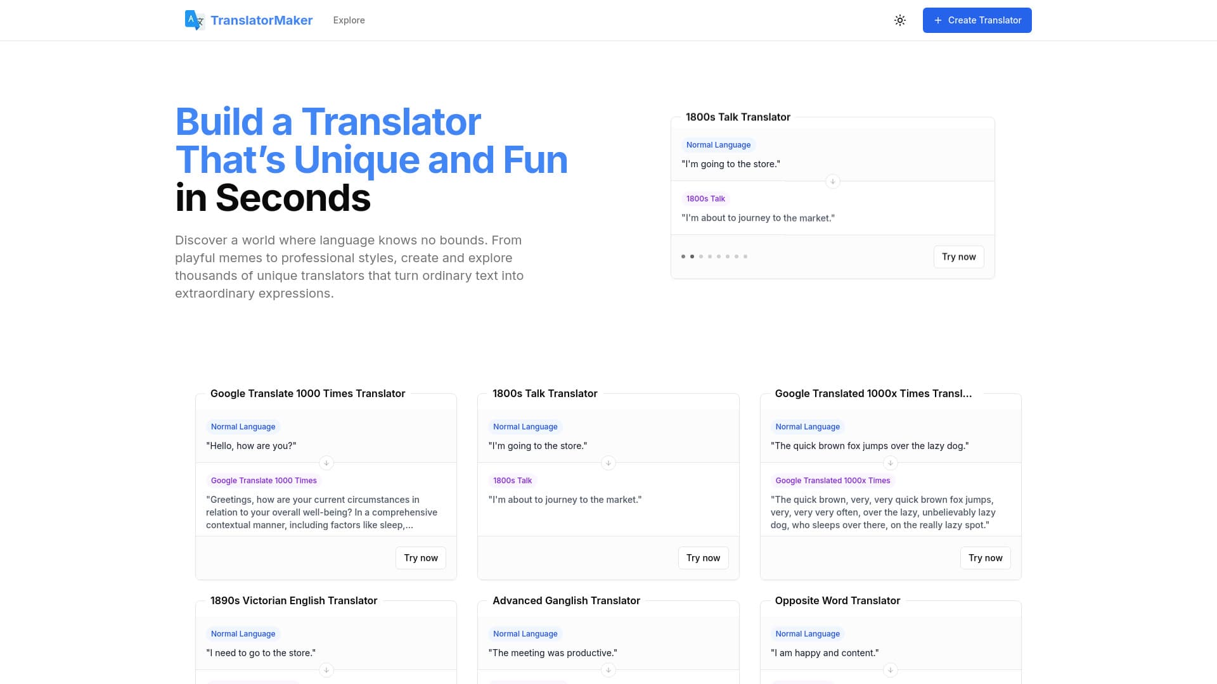Select the third carousel pagination dot
Screen dimensions: 1217x684
tap(701, 256)
